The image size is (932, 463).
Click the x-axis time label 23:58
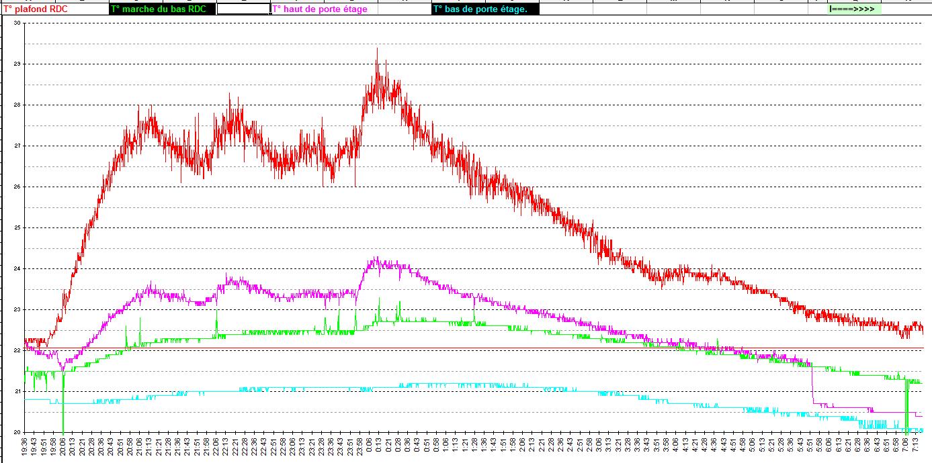coord(359,446)
